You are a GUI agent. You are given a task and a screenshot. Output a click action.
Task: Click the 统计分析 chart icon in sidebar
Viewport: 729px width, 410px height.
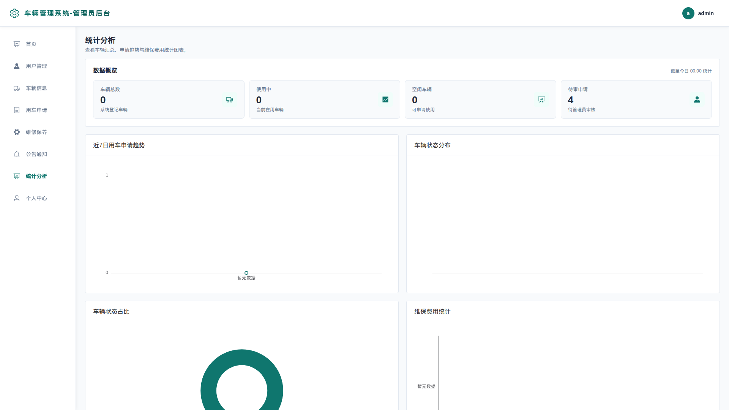pos(17,176)
